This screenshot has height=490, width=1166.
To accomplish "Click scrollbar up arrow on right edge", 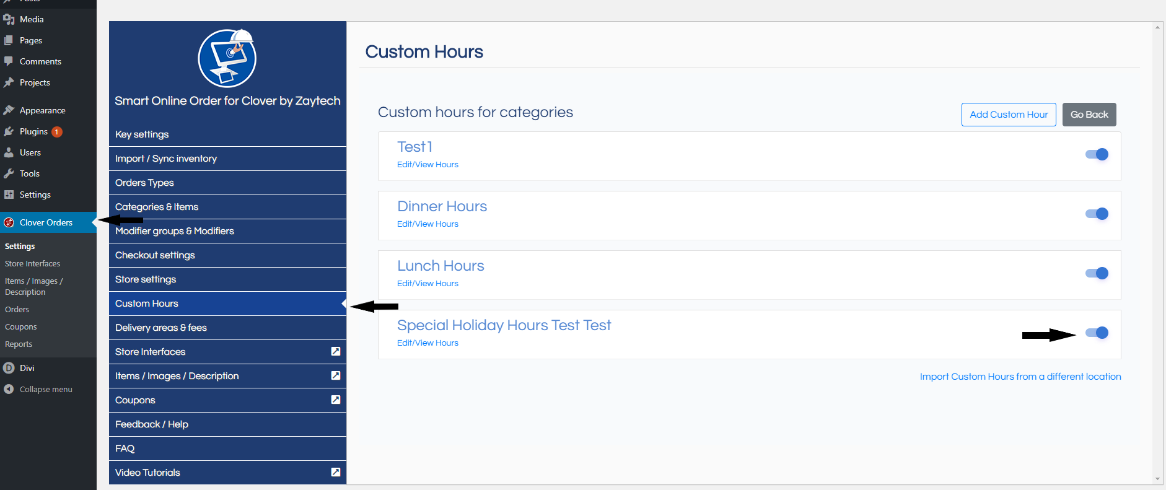I will (1157, 27).
